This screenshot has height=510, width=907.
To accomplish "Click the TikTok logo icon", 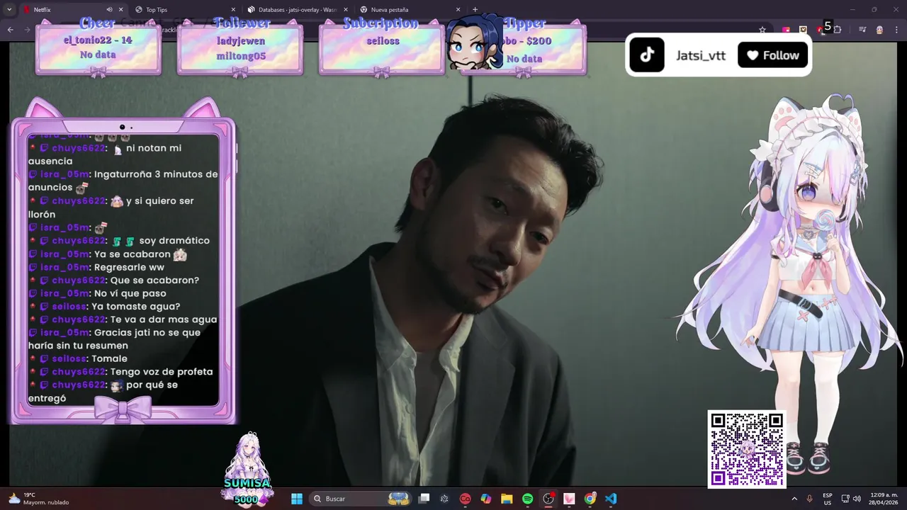I will pyautogui.click(x=647, y=55).
